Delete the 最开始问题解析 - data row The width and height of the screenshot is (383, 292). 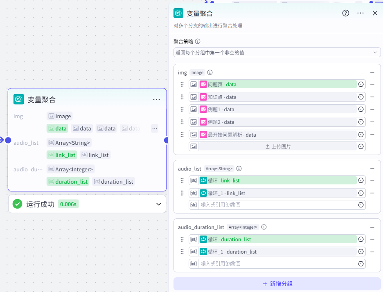pos(372,135)
